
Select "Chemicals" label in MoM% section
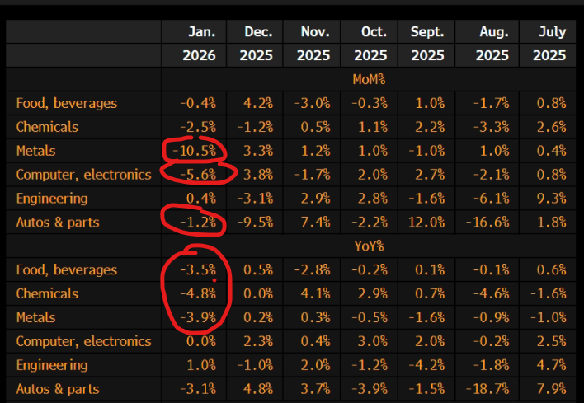47,127
